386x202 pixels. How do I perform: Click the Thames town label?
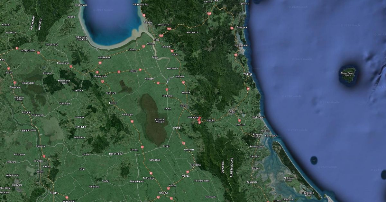[x=148, y=22]
